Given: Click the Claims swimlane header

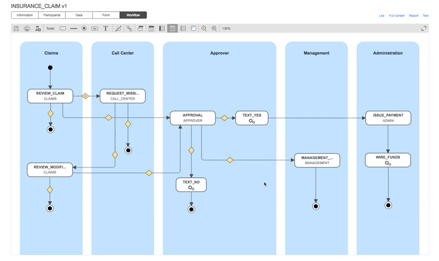Looking at the screenshot, I should point(51,53).
